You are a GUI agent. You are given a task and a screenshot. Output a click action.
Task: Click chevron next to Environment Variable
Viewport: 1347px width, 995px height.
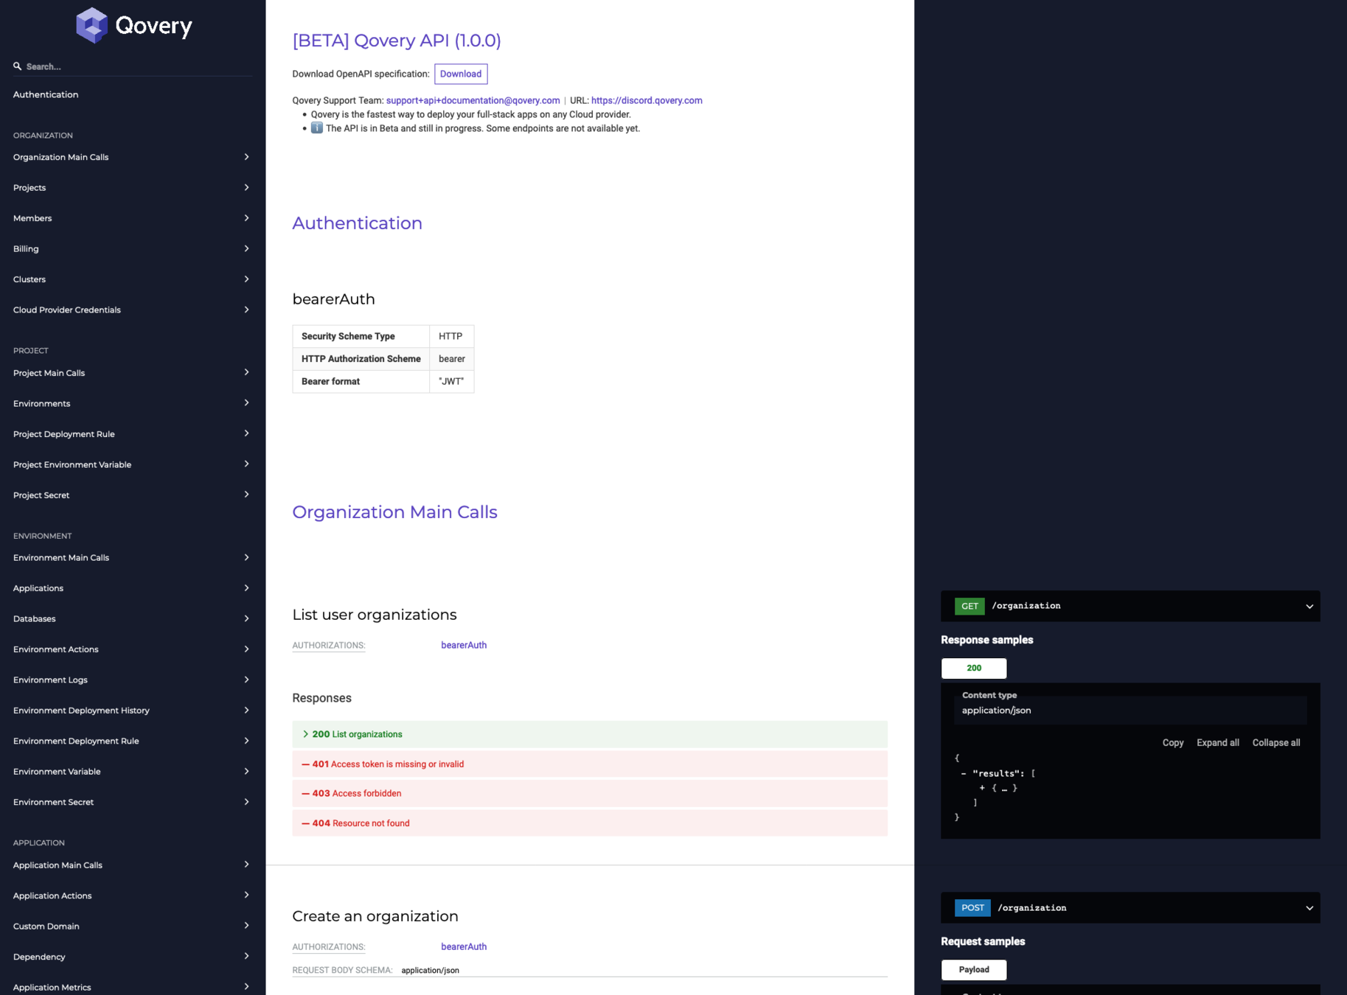(x=246, y=772)
